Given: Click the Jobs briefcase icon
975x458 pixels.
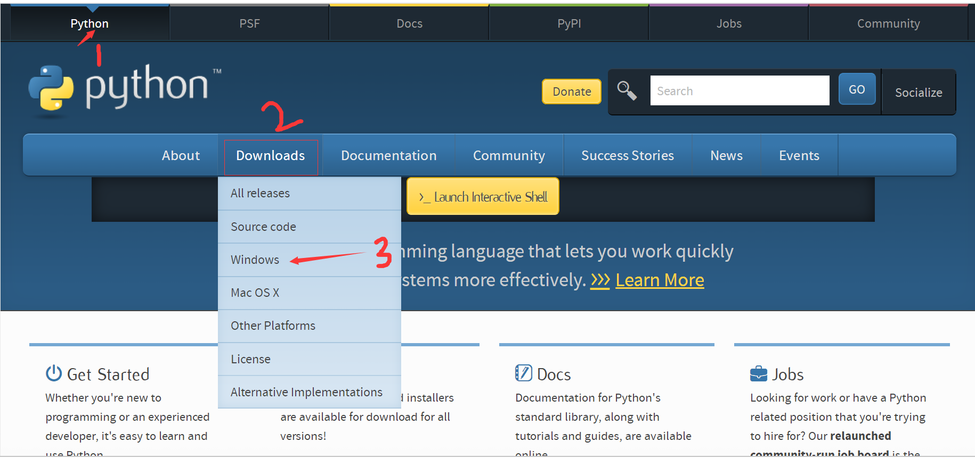Looking at the screenshot, I should coord(759,374).
